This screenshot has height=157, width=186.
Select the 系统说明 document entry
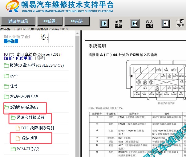[29, 138]
